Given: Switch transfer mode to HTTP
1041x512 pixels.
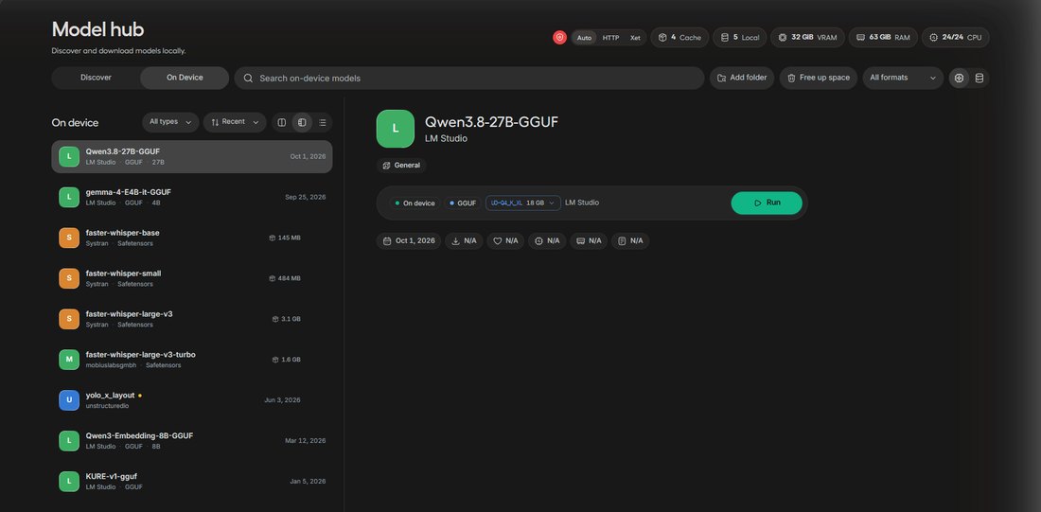Looking at the screenshot, I should 610,38.
